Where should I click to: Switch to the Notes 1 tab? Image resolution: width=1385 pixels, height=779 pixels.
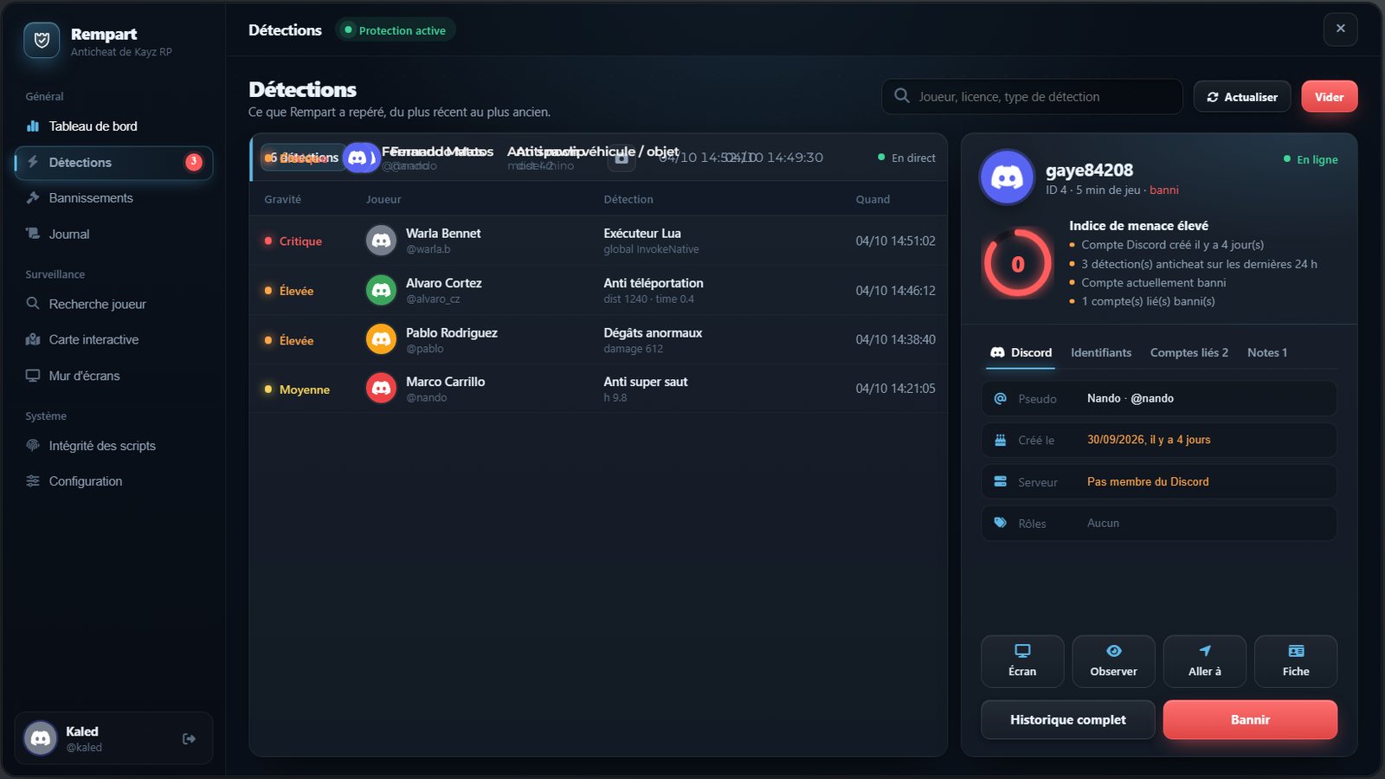pyautogui.click(x=1267, y=353)
